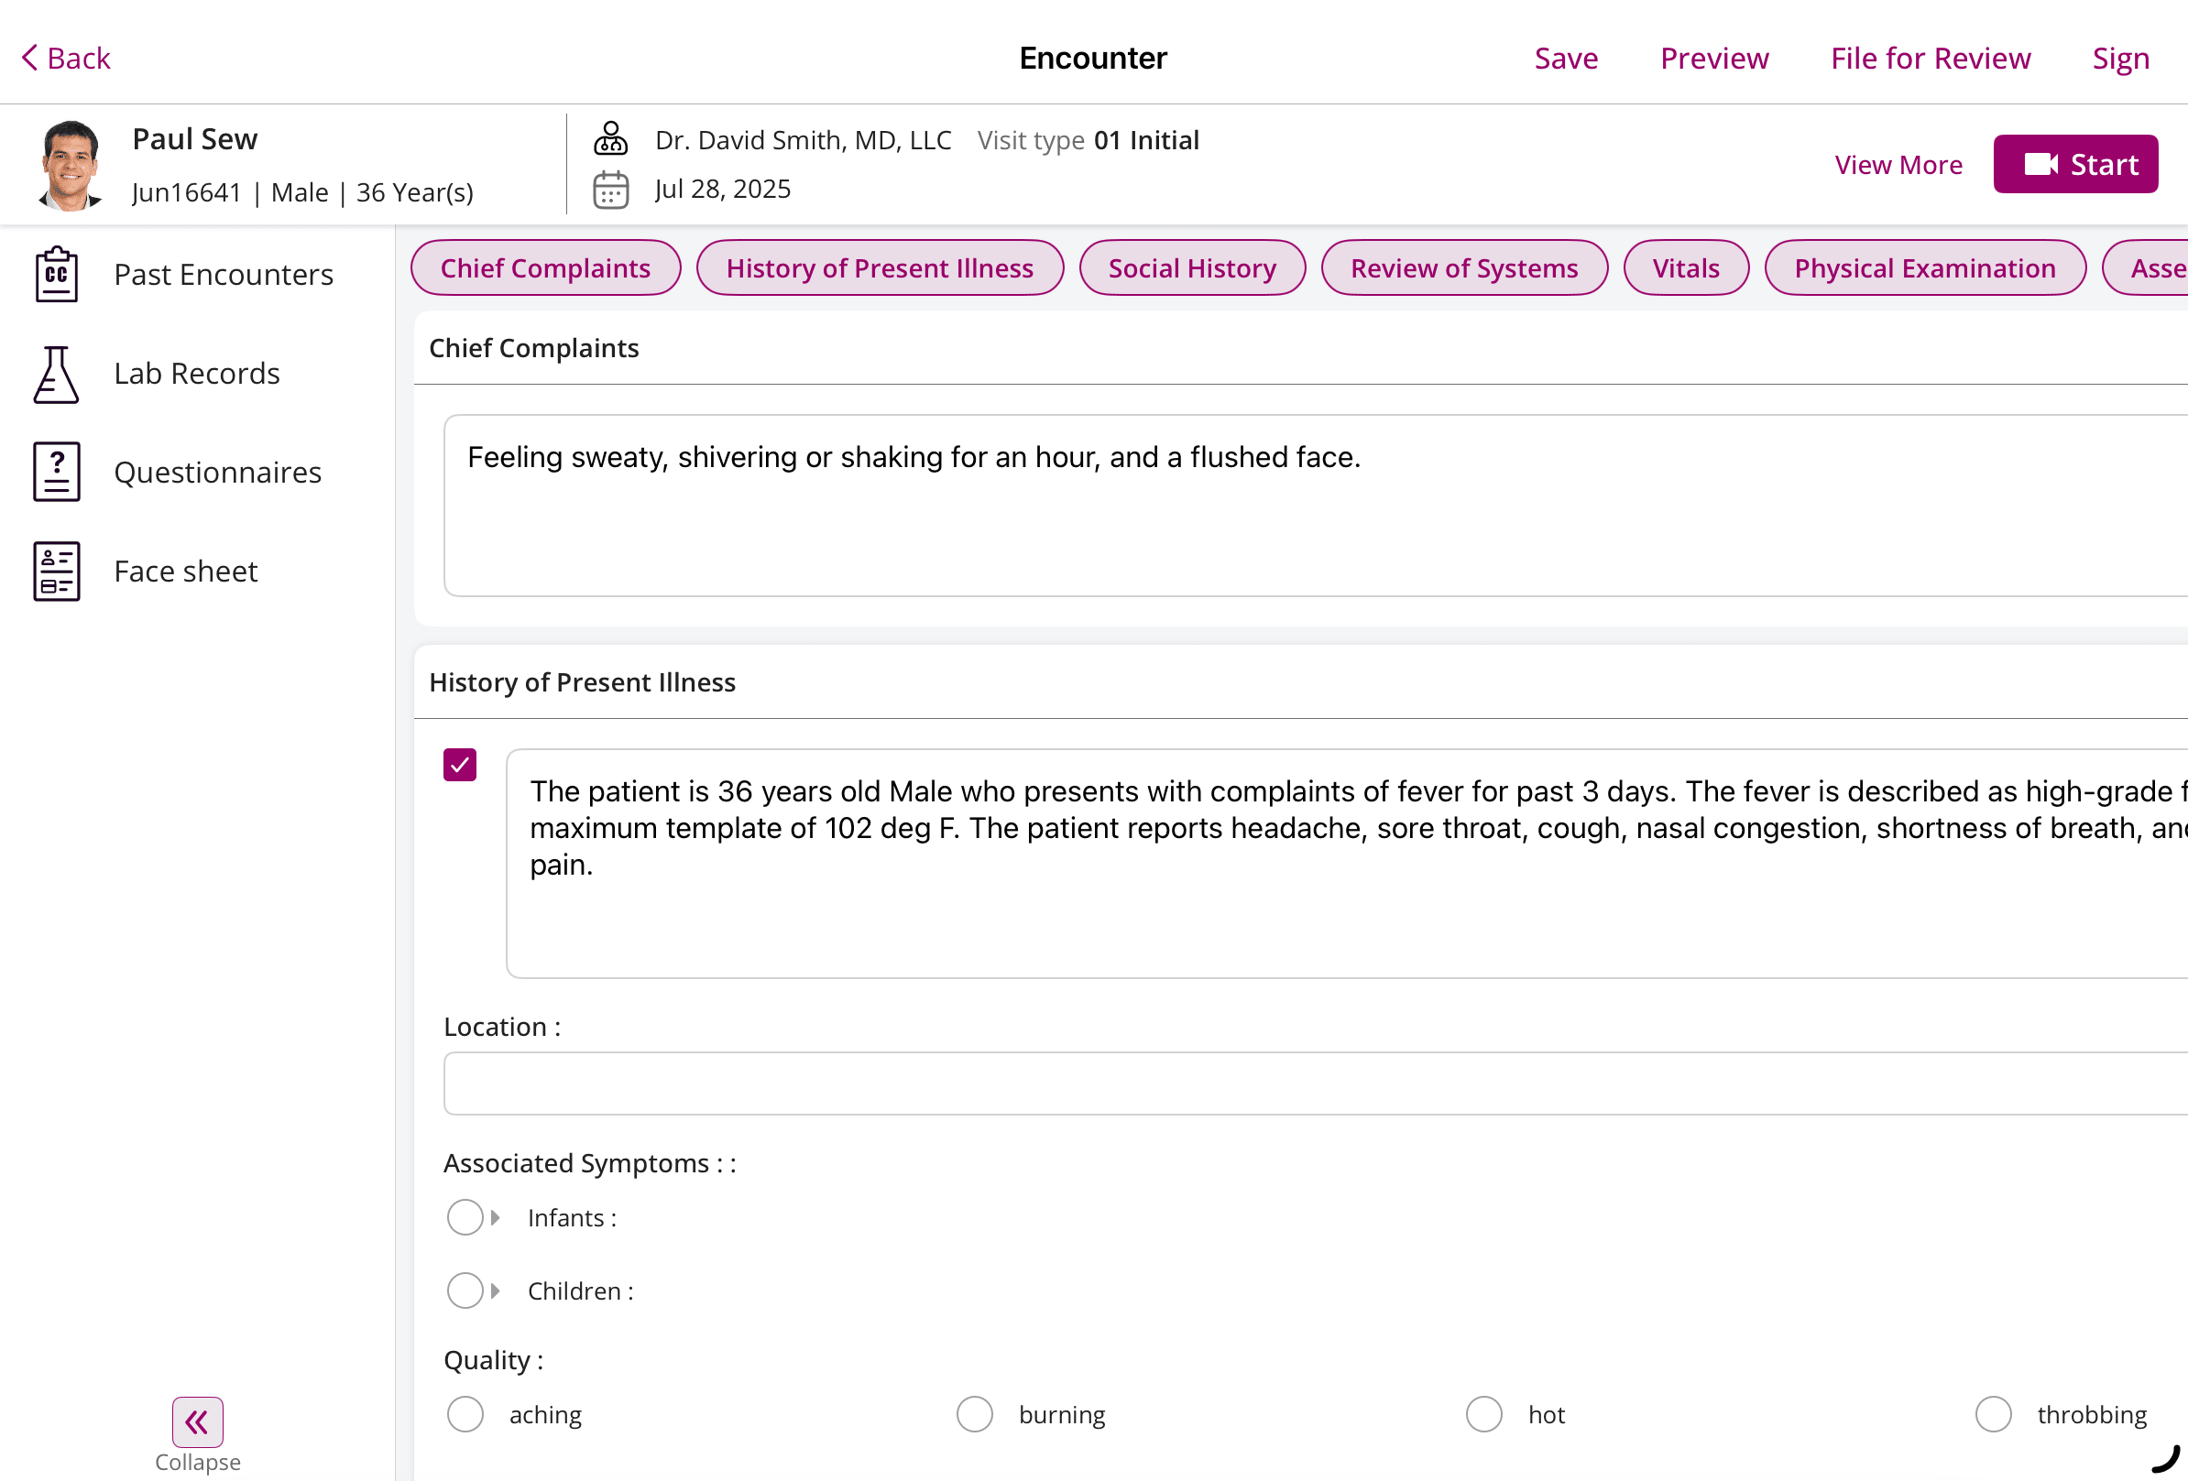Select the burning quality option
The height and width of the screenshot is (1481, 2188).
pyautogui.click(x=975, y=1414)
